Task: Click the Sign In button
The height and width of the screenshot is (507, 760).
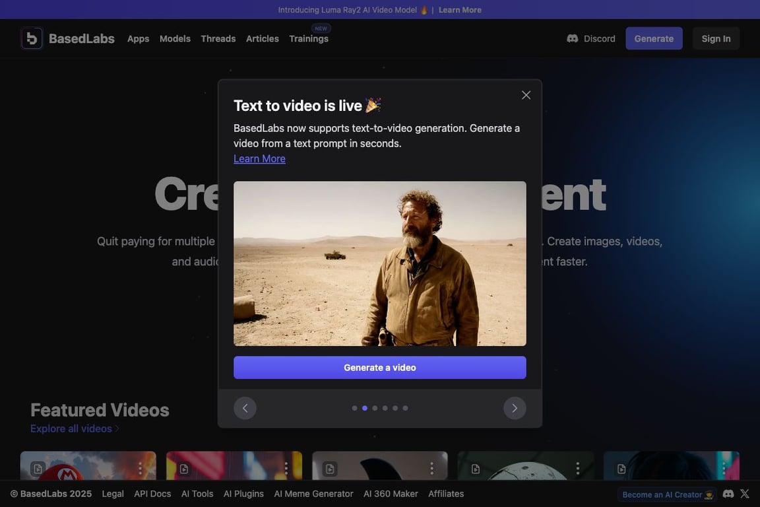Action: 716,38
